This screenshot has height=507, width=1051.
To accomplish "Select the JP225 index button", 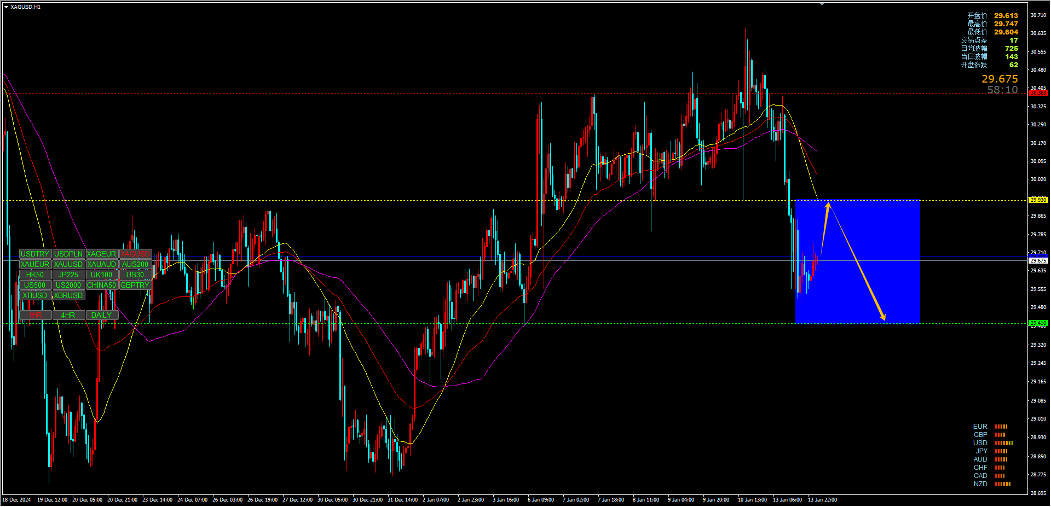I will point(68,275).
